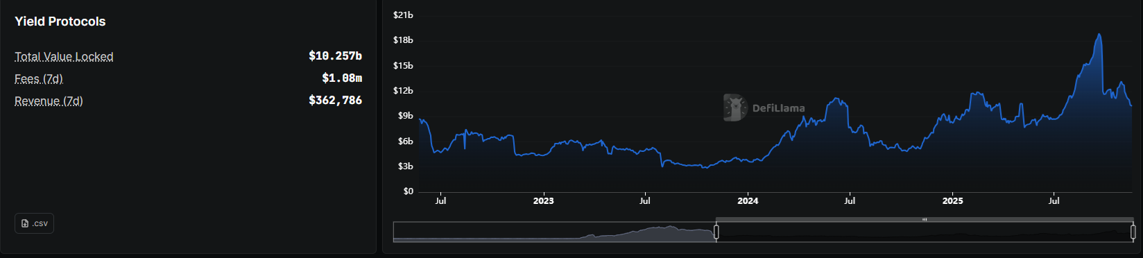This screenshot has width=1143, height=258.
Task: Click the 2023 x-axis label
Action: (x=543, y=200)
